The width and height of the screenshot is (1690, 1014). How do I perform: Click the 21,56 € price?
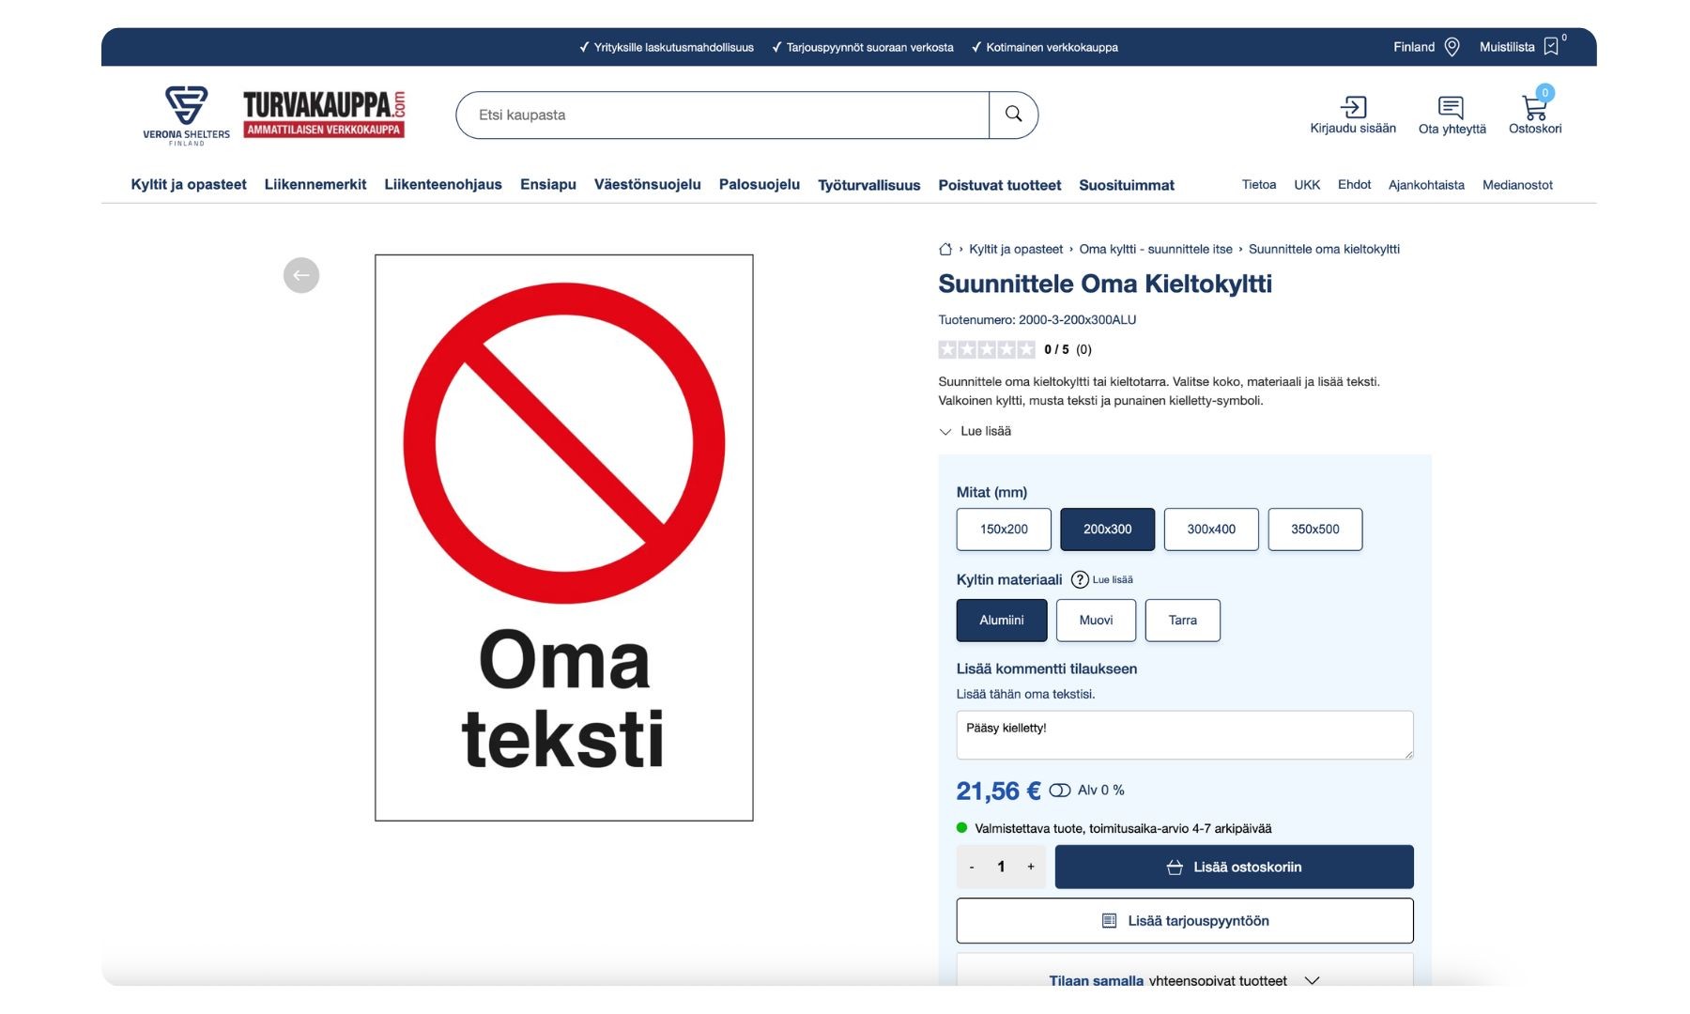(997, 791)
